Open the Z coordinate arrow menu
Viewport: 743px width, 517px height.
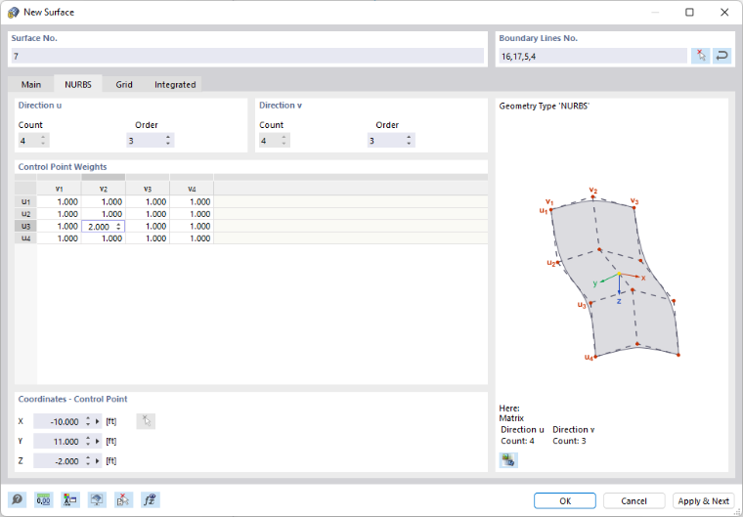[x=98, y=460]
